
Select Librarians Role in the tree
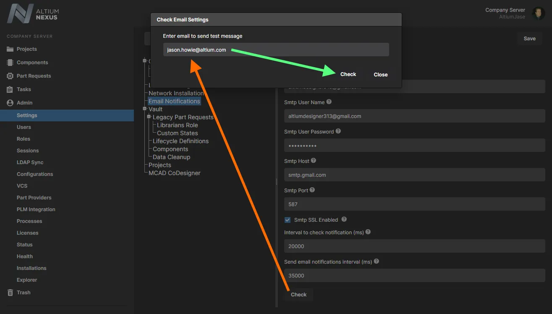178,125
